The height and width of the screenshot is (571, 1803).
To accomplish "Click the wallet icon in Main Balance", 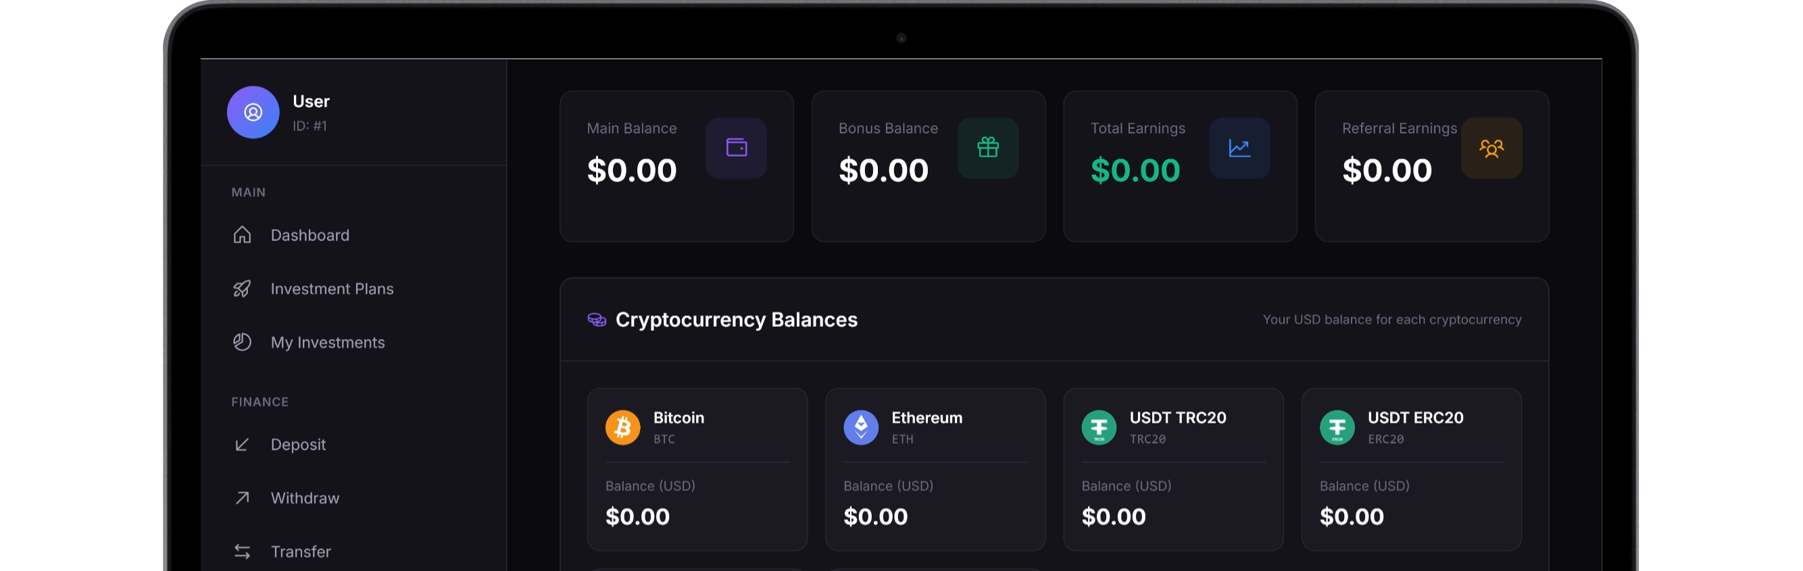I will point(736,147).
